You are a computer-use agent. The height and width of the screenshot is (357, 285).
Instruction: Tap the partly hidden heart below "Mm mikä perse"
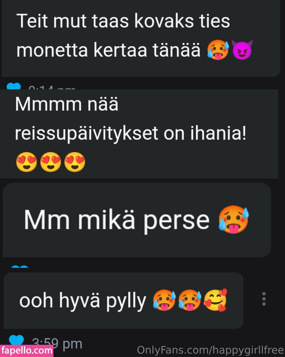click(20, 266)
